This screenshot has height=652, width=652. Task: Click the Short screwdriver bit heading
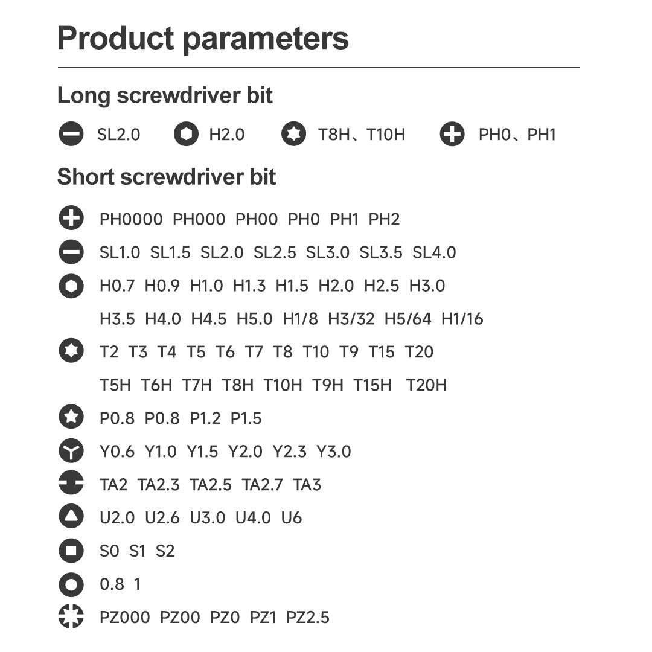pyautogui.click(x=167, y=177)
